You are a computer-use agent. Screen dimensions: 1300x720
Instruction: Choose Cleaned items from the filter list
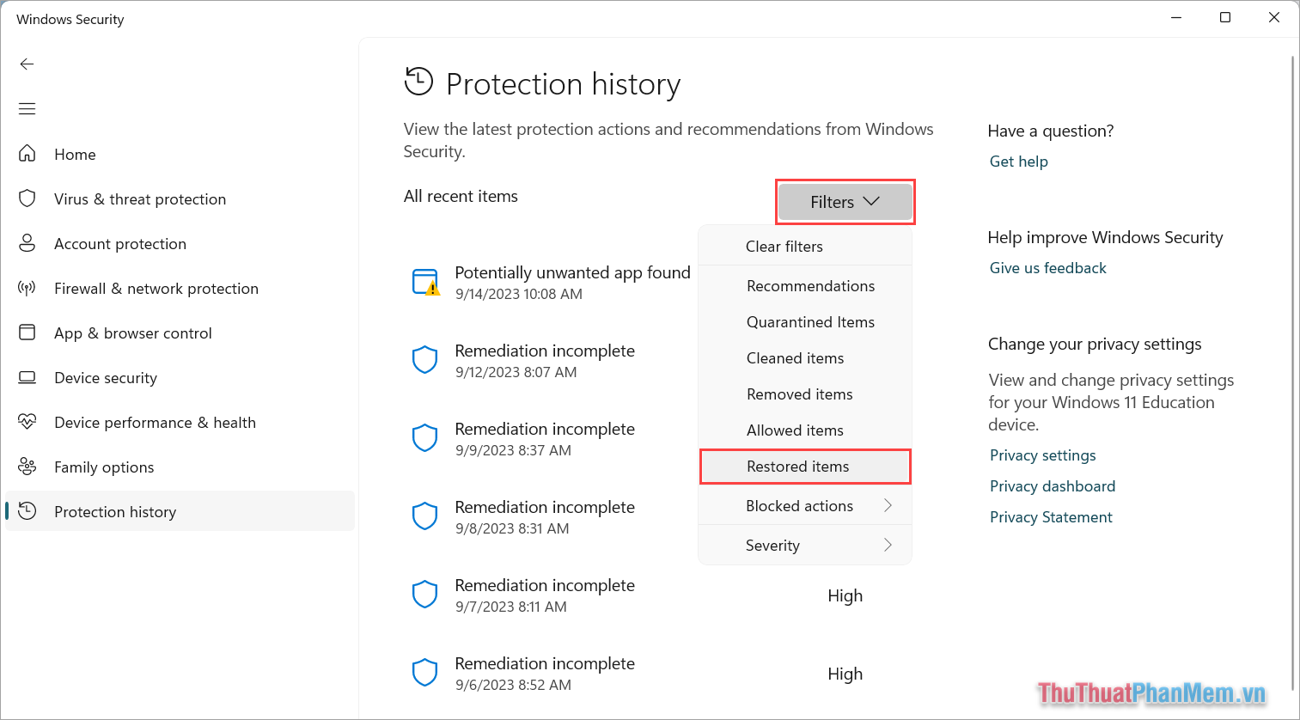pyautogui.click(x=795, y=357)
